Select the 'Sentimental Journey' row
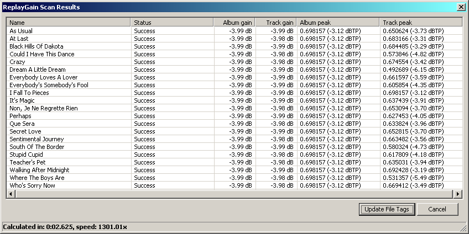The width and height of the screenshot is (469, 234). click(234, 139)
